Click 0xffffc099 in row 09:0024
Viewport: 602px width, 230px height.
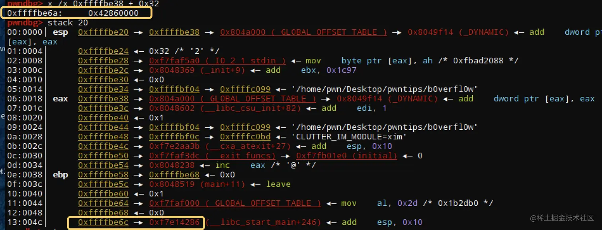pyautogui.click(x=245, y=127)
